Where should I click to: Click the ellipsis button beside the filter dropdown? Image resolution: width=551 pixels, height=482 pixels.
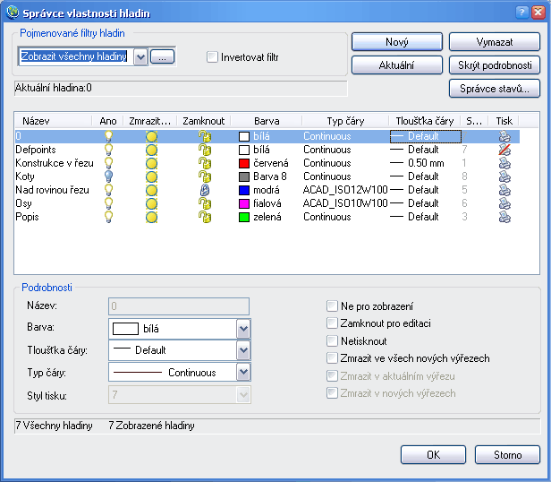(x=162, y=56)
